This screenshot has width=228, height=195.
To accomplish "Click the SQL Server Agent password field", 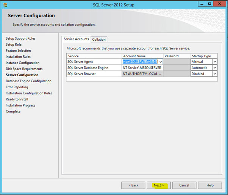I will point(176,62).
